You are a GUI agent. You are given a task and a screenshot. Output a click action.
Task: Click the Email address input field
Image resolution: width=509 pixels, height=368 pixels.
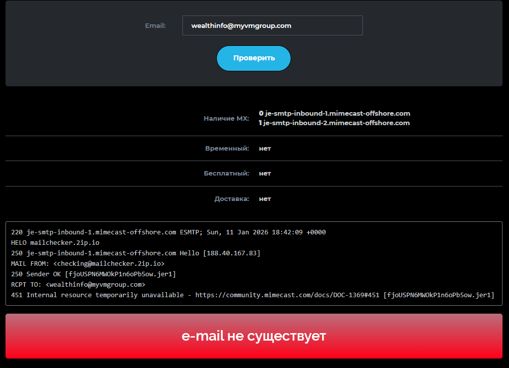(272, 25)
